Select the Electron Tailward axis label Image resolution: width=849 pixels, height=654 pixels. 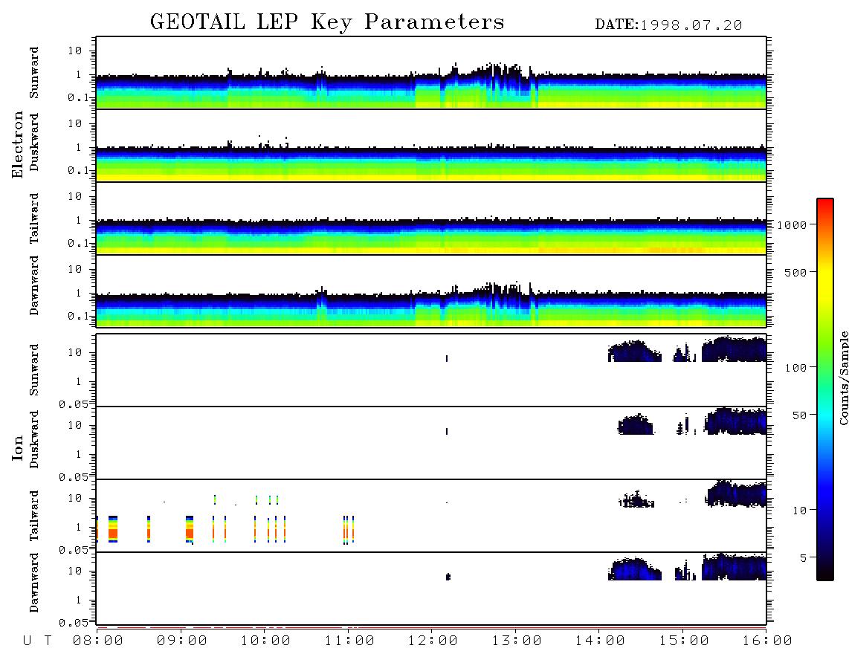coord(34,218)
